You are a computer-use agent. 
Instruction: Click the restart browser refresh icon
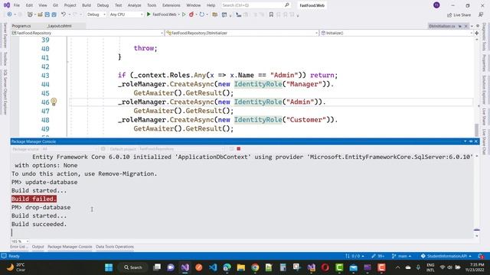click(x=202, y=15)
